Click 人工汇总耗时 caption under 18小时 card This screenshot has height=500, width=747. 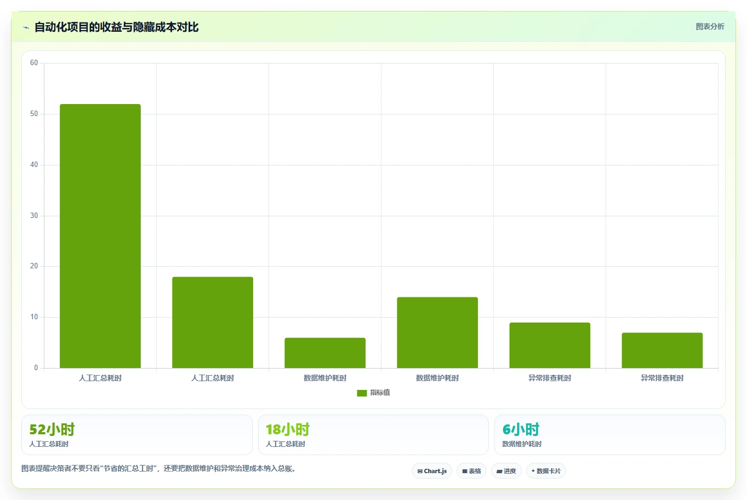pos(286,444)
